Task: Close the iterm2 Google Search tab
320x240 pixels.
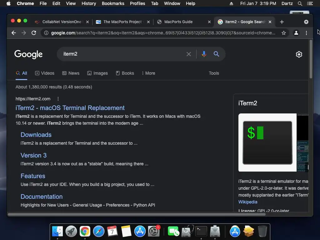Action: [x=270, y=22]
